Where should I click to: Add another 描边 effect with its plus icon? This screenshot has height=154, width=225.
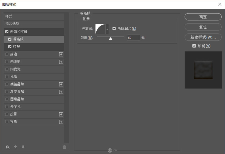[x=61, y=54]
